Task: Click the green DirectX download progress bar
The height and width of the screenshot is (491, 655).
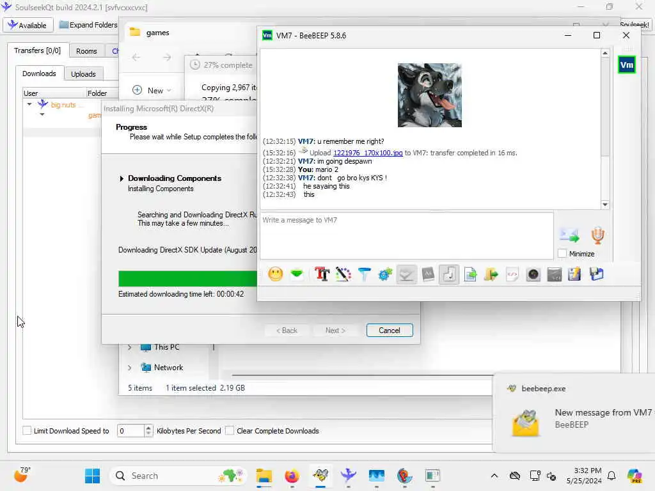Action: [x=187, y=279]
